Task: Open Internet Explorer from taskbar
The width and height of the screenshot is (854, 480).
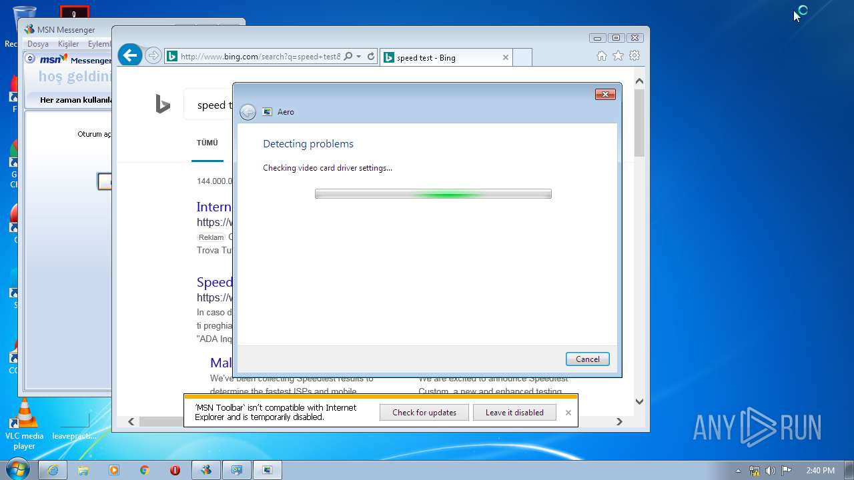Action: point(53,470)
